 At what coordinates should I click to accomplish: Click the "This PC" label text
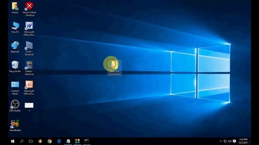(15, 32)
